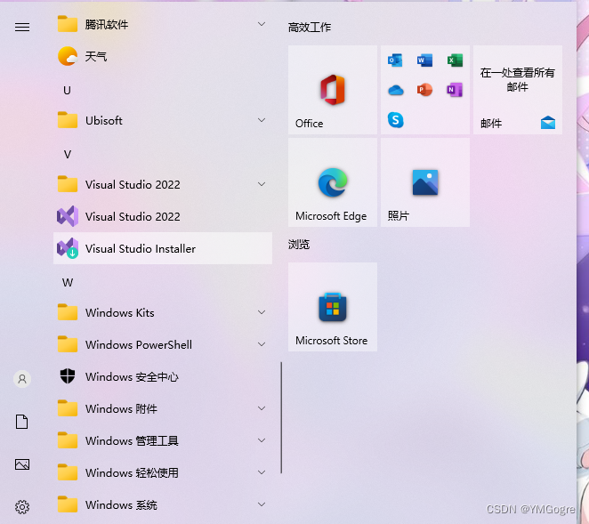
Task: Click the app list scrollbar
Action: 281,418
